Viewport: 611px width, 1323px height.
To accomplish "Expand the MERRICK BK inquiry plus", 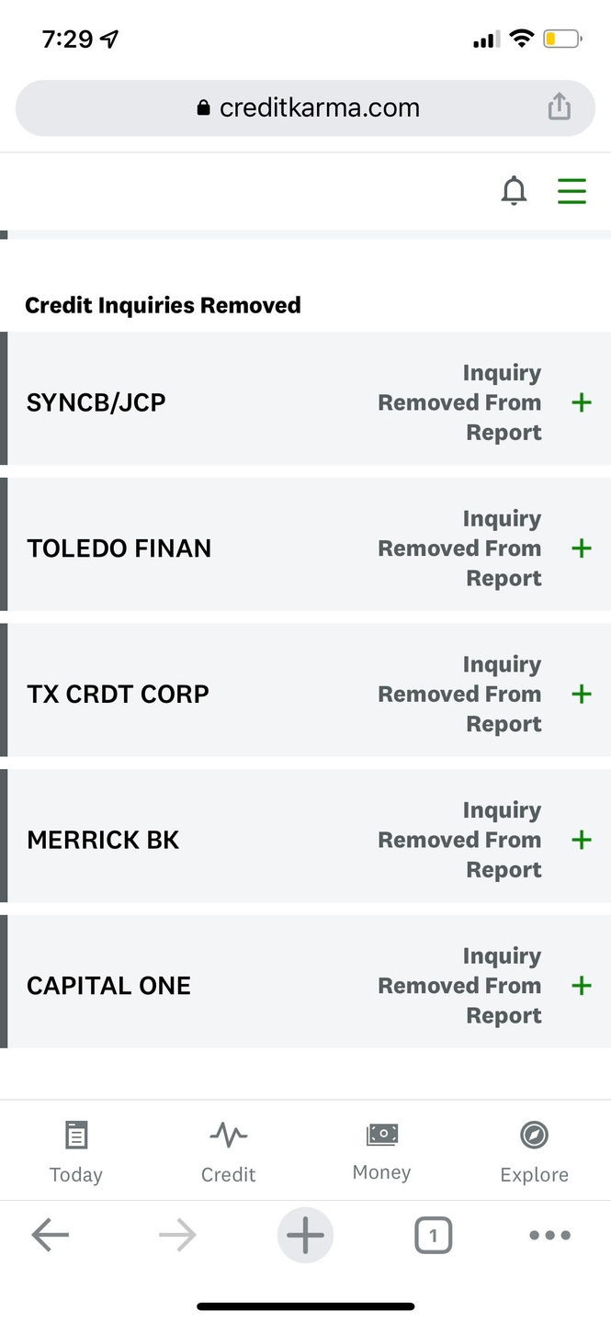I will point(581,840).
